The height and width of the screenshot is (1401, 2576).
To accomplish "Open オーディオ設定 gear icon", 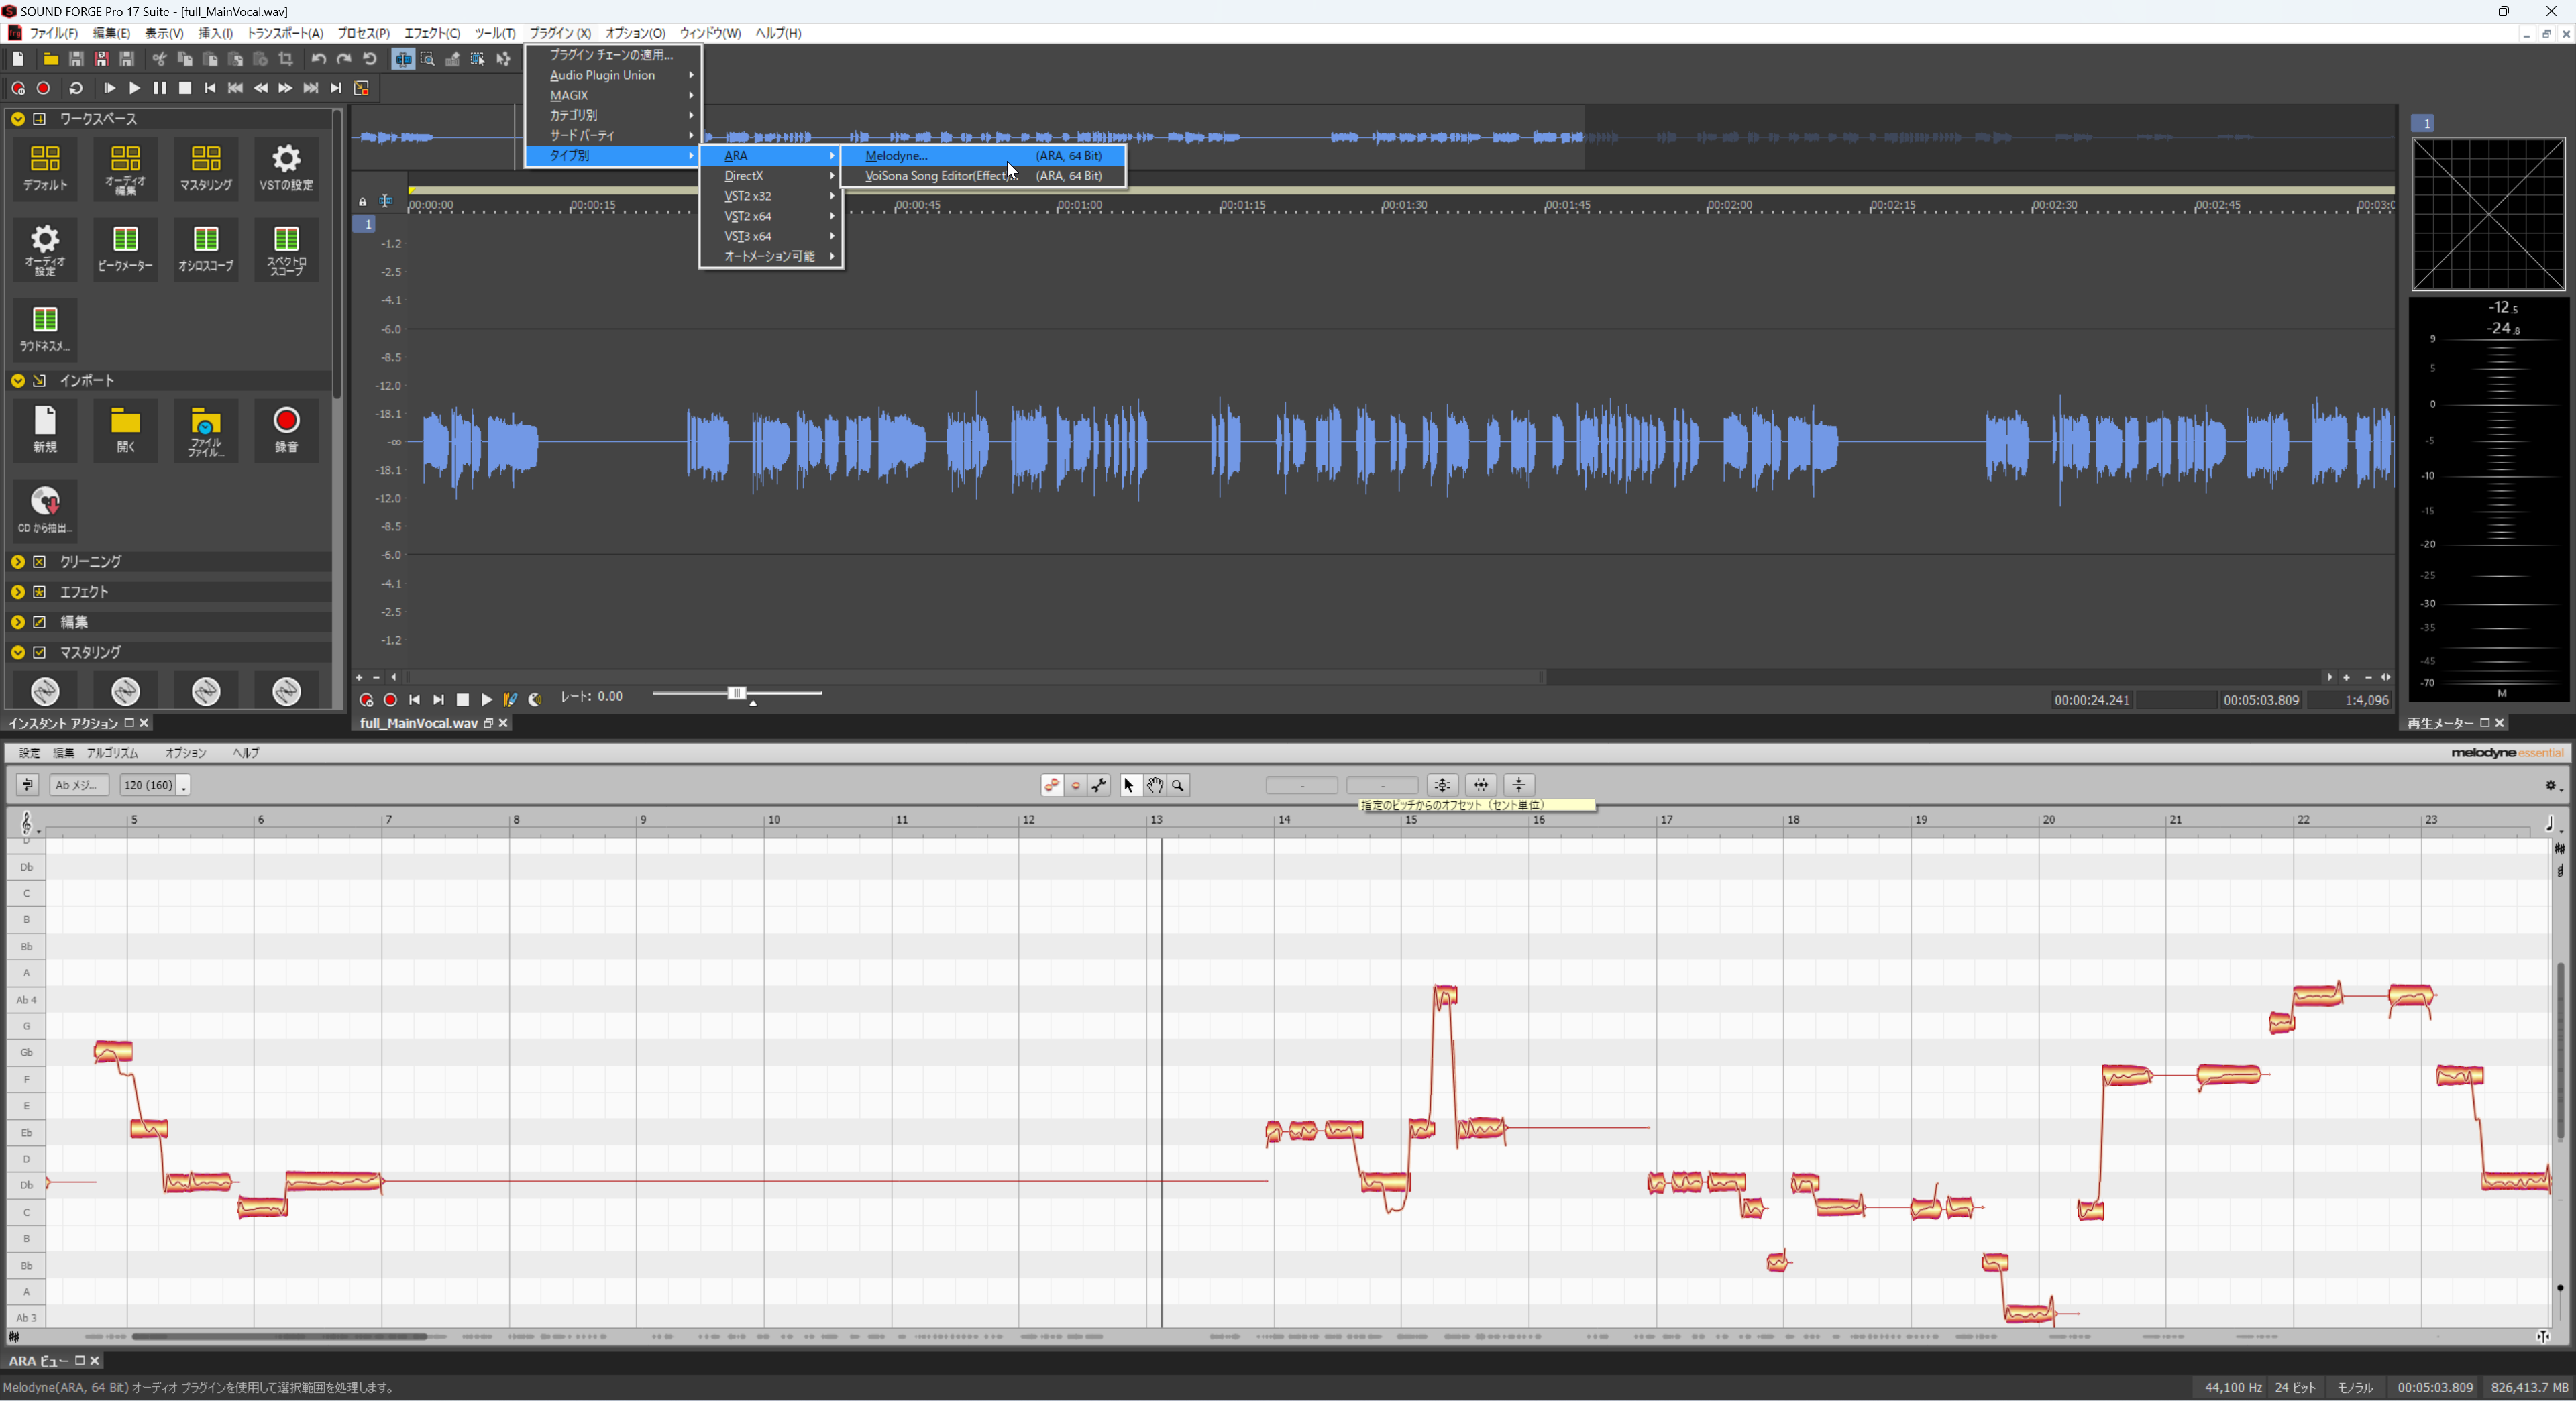I will click(x=45, y=249).
